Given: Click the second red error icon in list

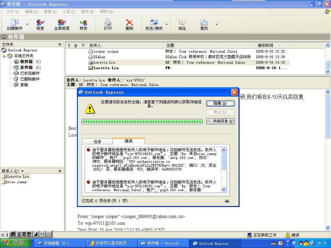Looking at the screenshot, I should coord(89,182).
